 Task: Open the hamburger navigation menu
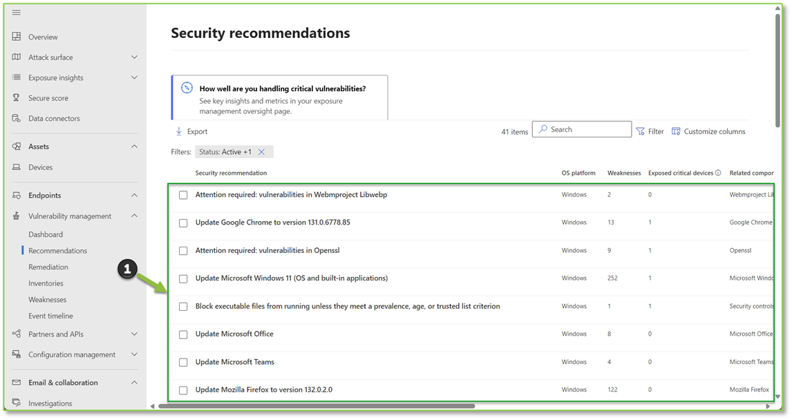point(18,12)
